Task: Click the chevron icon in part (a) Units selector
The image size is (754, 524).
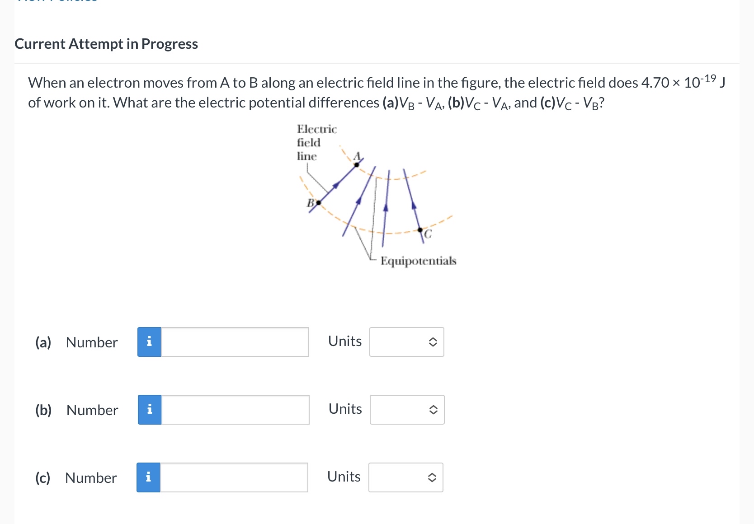Action: 432,342
